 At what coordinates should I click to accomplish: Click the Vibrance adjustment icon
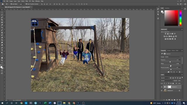click(x=175, y=34)
